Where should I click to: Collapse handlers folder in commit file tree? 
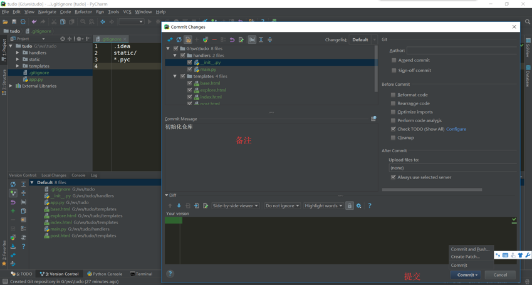pyautogui.click(x=175, y=55)
